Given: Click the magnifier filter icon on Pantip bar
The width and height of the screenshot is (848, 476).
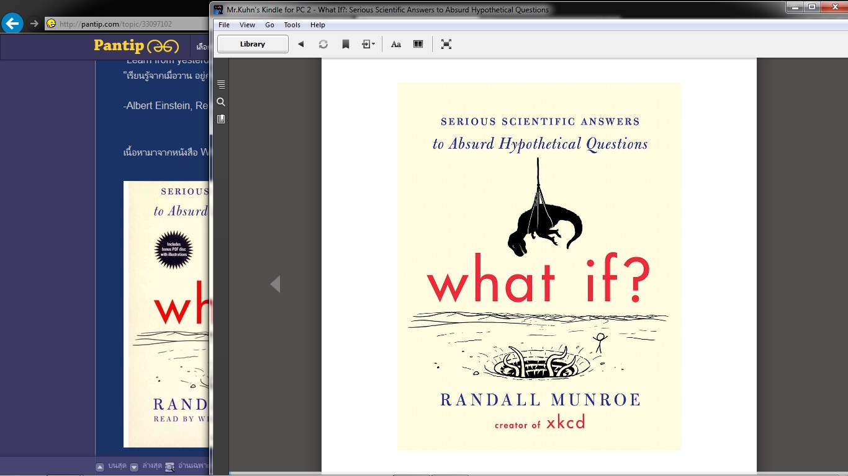Looking at the screenshot, I should pos(170,467).
